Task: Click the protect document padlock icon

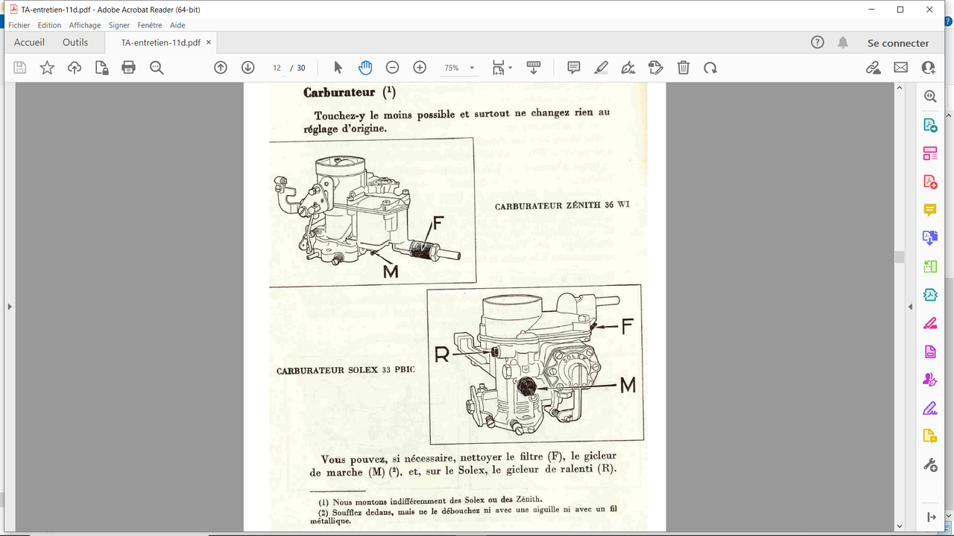Action: tap(102, 68)
